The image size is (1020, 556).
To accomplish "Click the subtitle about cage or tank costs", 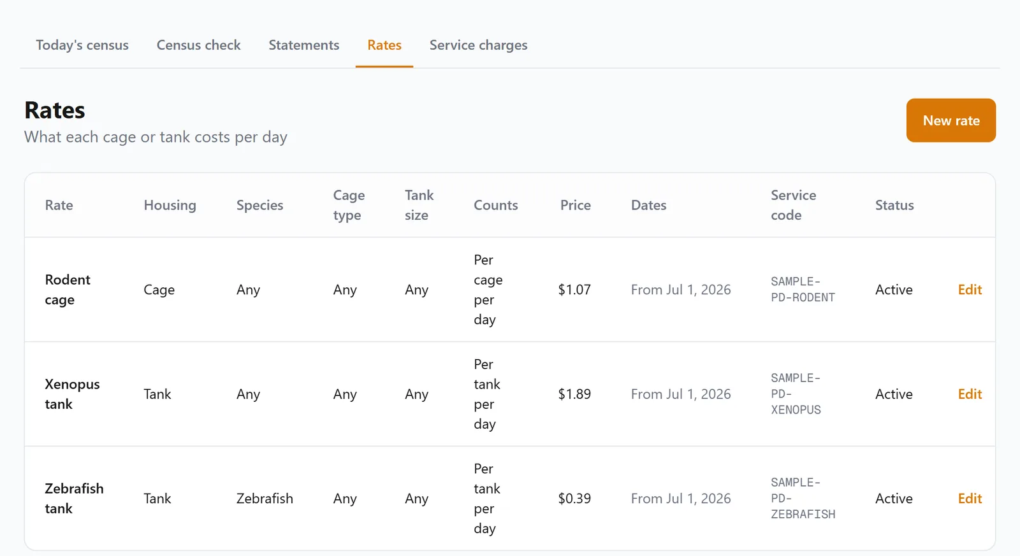I will click(156, 137).
